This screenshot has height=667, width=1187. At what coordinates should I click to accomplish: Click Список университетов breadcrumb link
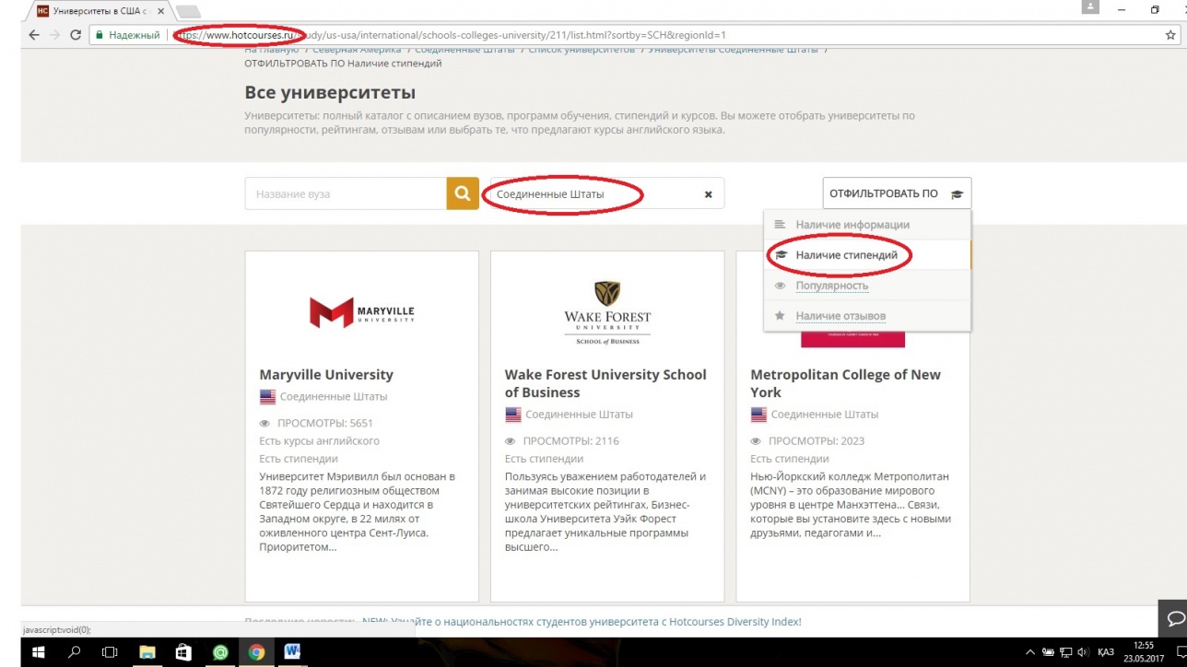pos(582,50)
